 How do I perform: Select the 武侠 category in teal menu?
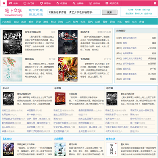(24, 22)
